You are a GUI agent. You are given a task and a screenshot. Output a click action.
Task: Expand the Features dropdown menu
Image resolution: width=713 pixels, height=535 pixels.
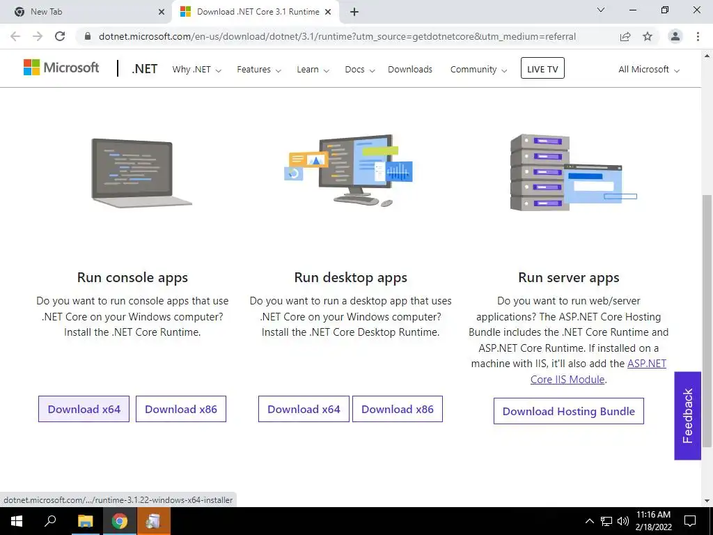tap(259, 70)
